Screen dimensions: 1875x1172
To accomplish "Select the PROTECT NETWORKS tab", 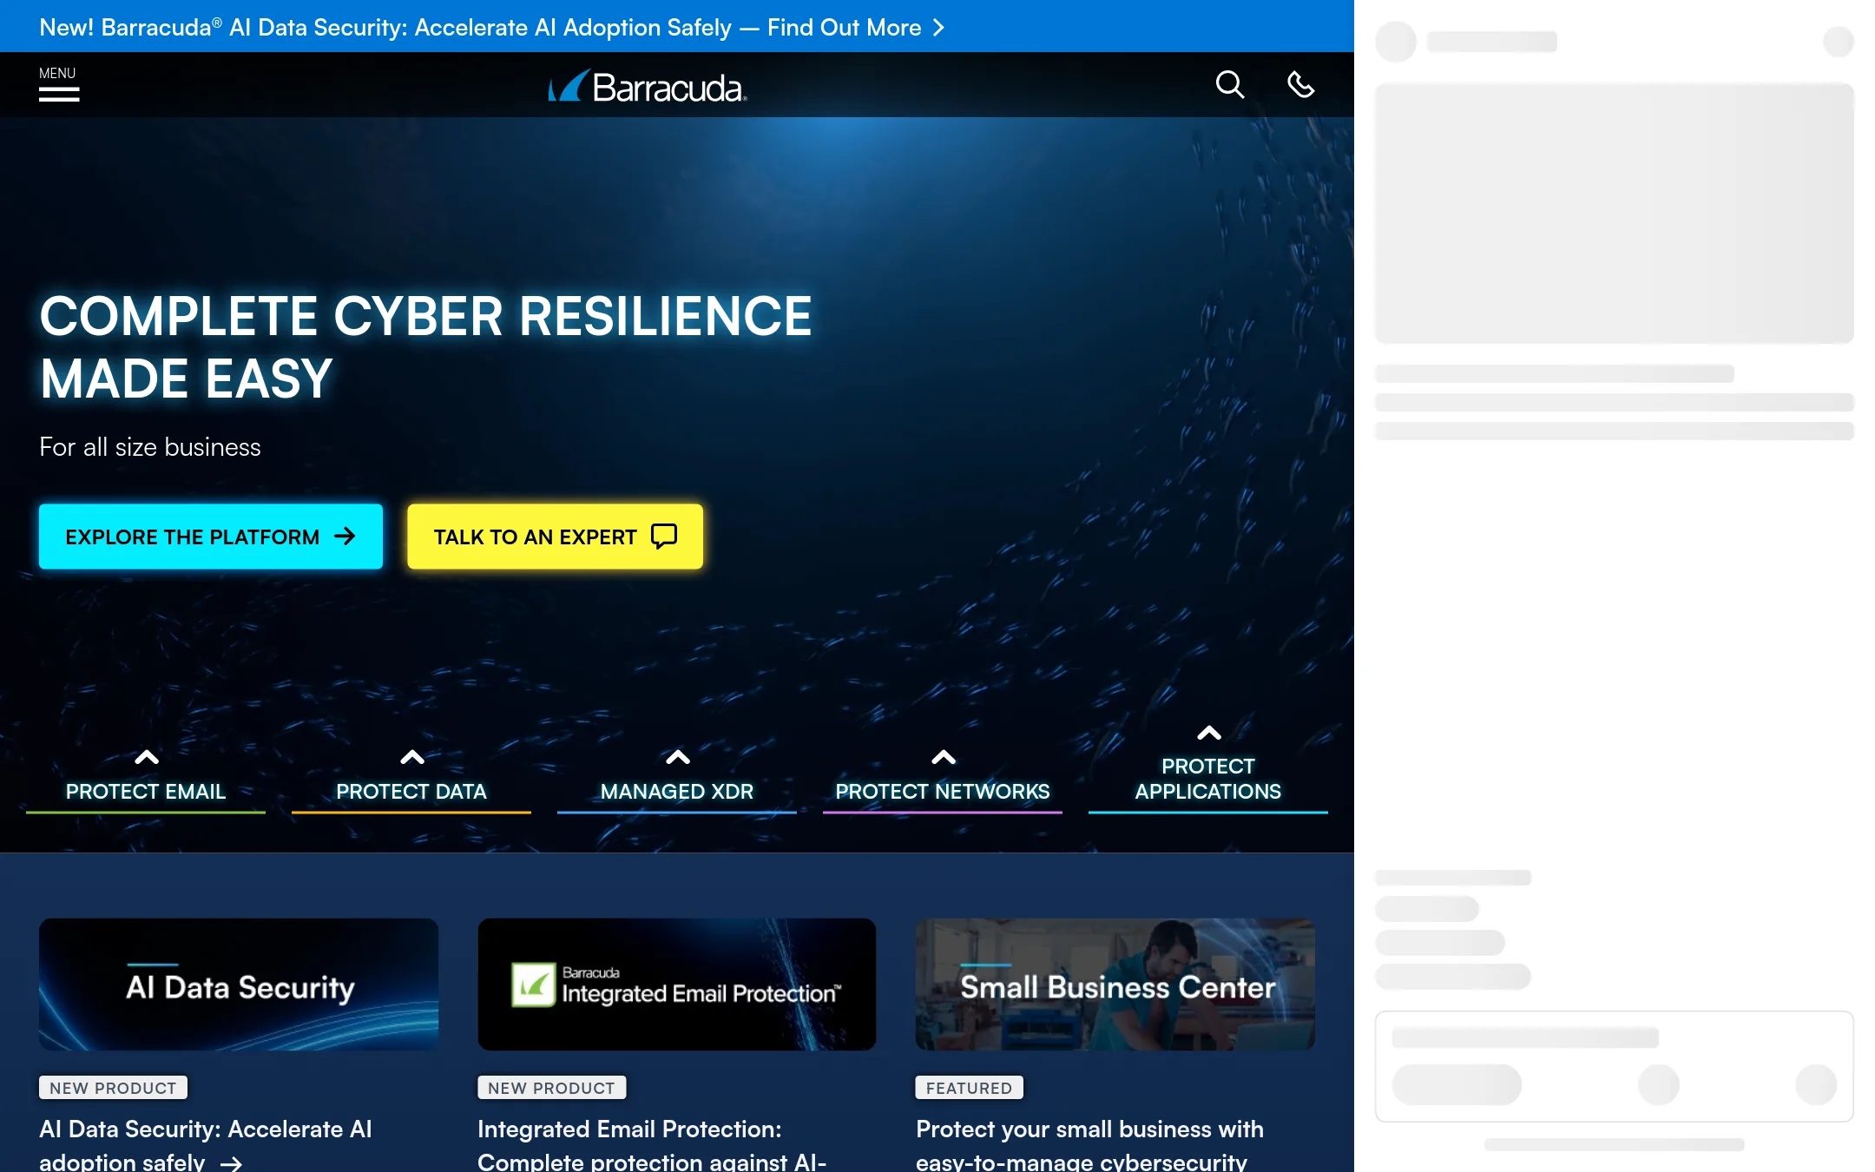I will 943,791.
